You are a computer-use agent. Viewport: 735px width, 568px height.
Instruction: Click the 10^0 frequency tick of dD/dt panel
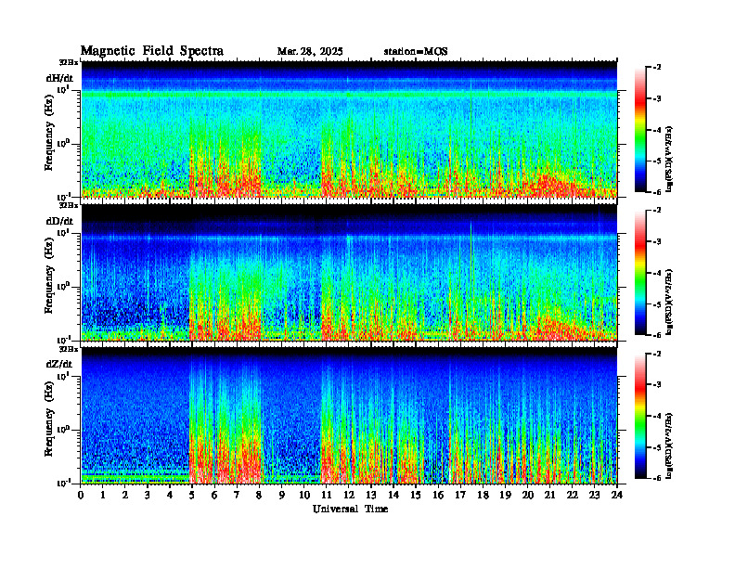click(63, 286)
